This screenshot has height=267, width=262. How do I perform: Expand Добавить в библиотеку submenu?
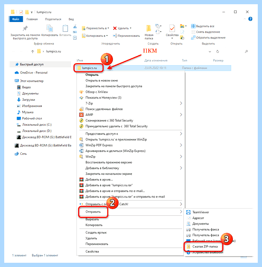click(131, 168)
